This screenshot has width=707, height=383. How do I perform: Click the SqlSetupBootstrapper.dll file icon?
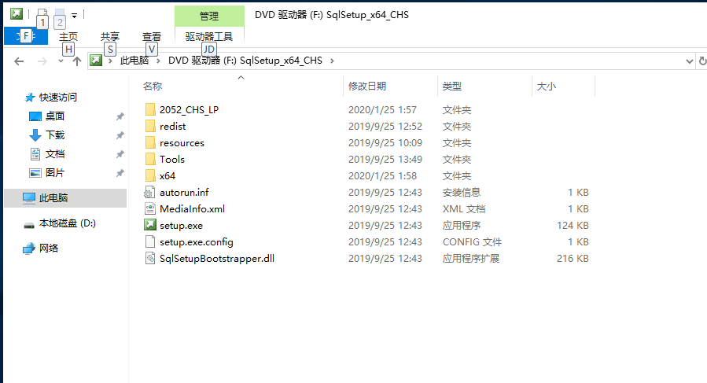pos(149,259)
